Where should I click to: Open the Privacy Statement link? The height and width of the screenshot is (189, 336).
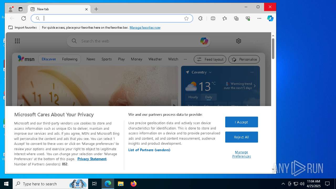[92, 159]
